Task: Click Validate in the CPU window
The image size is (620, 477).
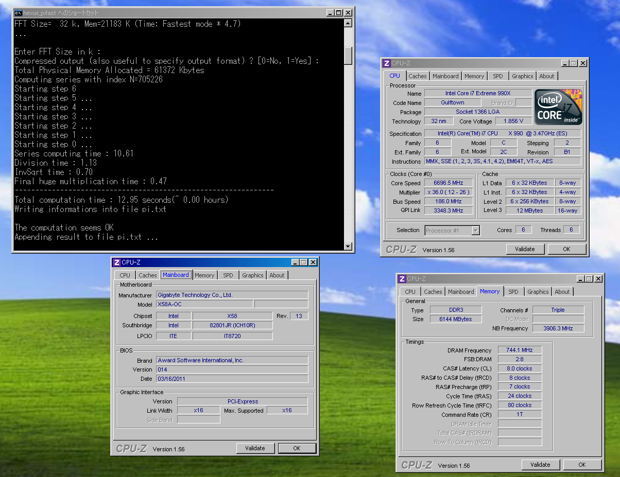Action: [525, 249]
